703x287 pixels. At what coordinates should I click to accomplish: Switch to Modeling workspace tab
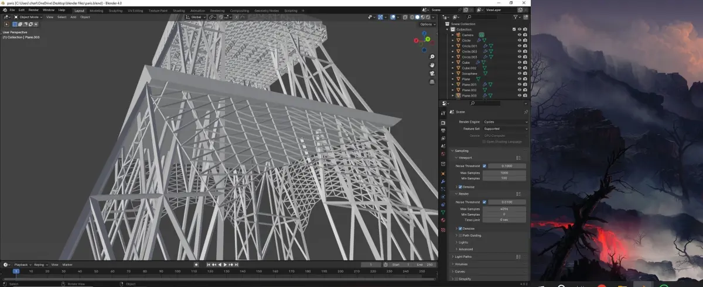click(x=96, y=10)
